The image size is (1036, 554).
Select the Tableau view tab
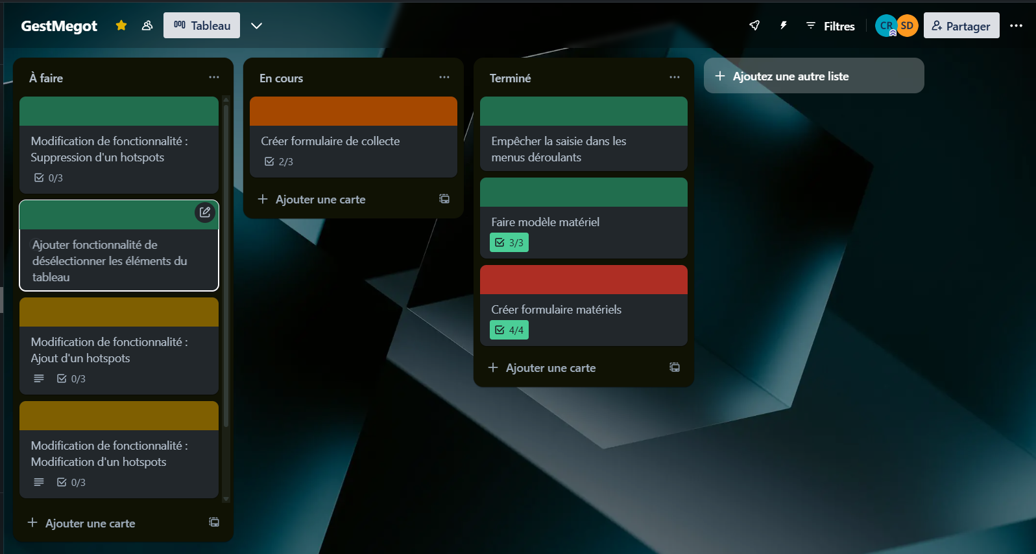tap(202, 25)
